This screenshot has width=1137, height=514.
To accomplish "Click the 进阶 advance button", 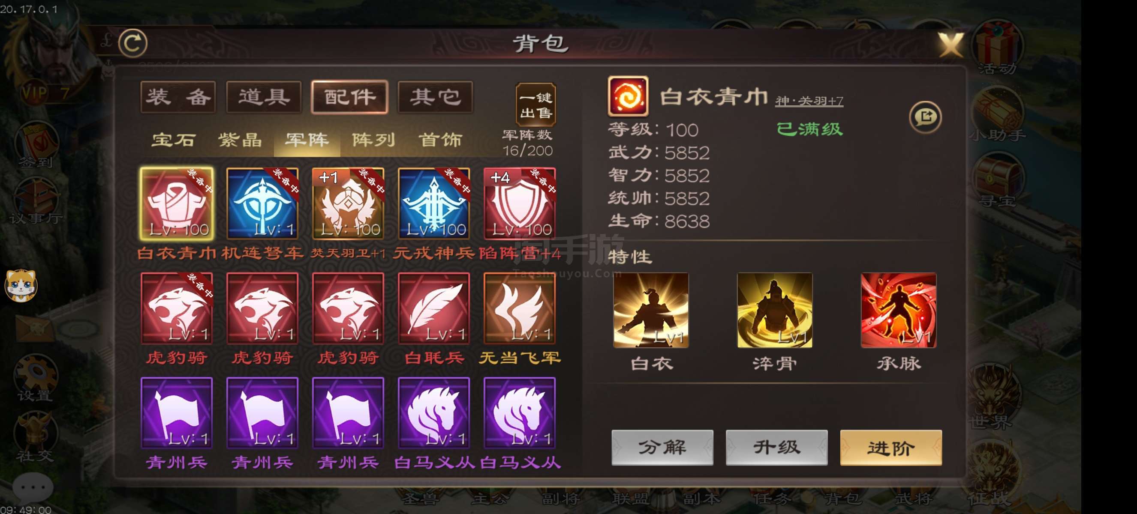I will 891,448.
